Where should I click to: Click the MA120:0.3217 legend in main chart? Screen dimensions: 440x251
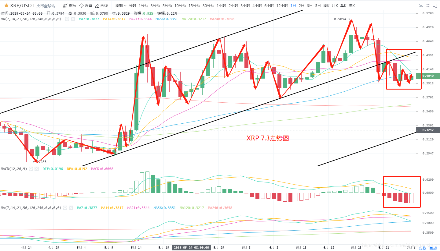tap(194, 19)
